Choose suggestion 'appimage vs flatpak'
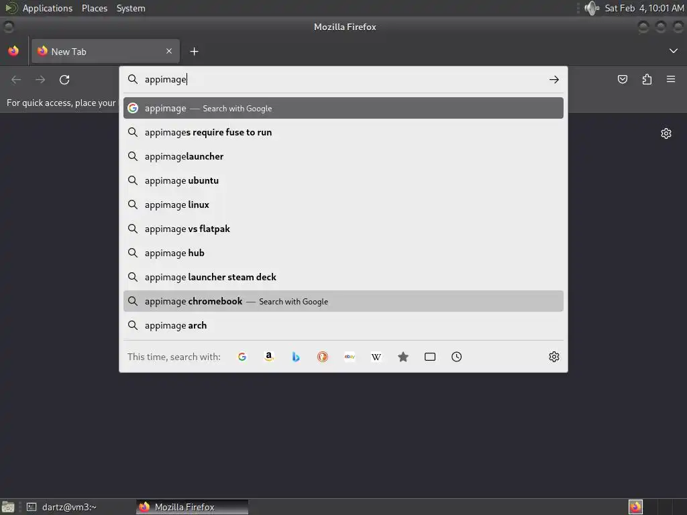Screen dimensions: 687x515 click(343, 229)
